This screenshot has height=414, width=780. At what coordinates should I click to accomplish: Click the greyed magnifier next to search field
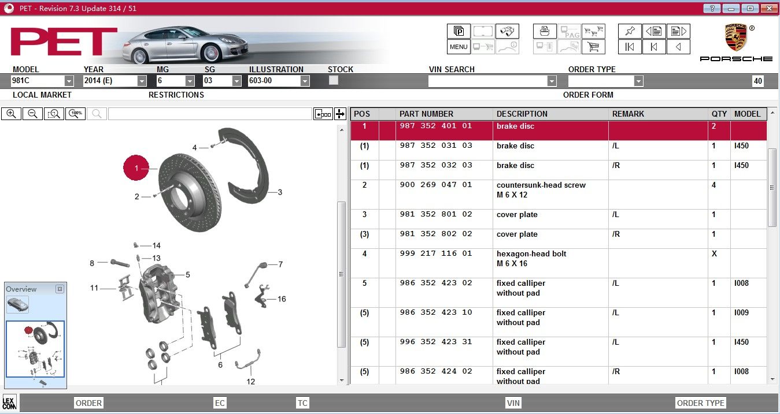coord(97,114)
